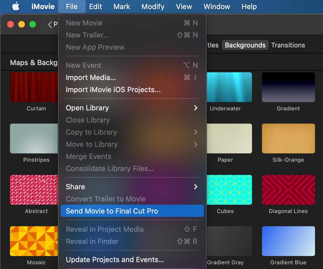Click the New Movie menu item
Screen dimensions: 323x269
point(132,23)
